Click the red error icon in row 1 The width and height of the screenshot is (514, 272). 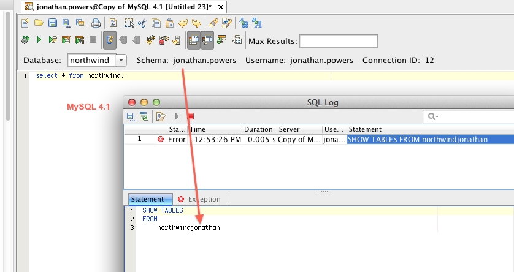[161, 140]
